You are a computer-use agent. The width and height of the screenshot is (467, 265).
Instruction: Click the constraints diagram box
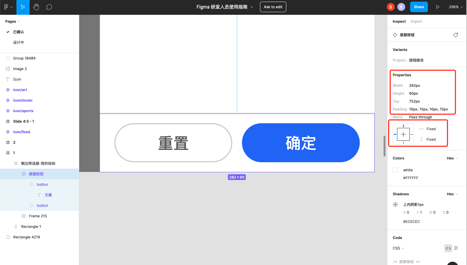click(x=404, y=134)
